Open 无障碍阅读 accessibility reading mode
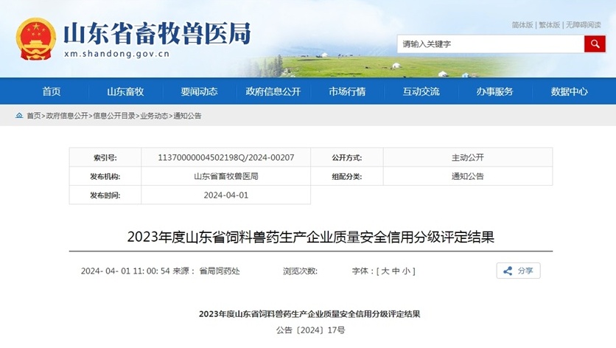 [584, 25]
